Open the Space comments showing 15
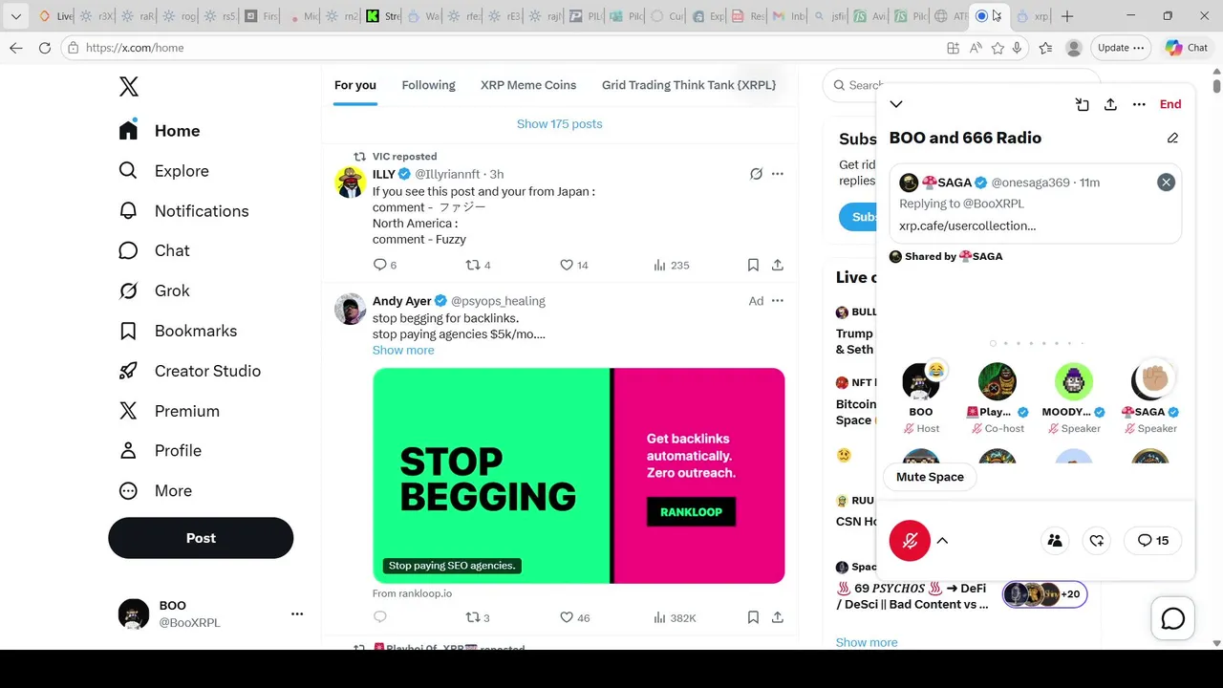 (1153, 541)
